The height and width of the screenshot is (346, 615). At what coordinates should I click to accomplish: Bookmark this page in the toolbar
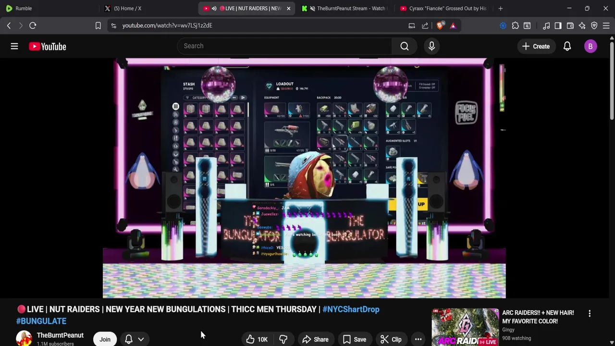point(98,25)
